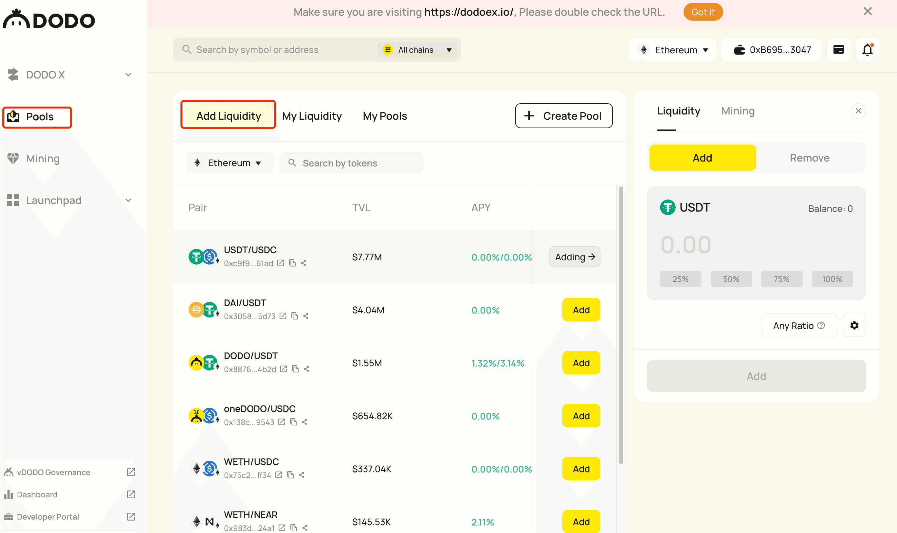Open DODO/USDT pool in explorer
The image size is (897, 533).
pyautogui.click(x=284, y=369)
